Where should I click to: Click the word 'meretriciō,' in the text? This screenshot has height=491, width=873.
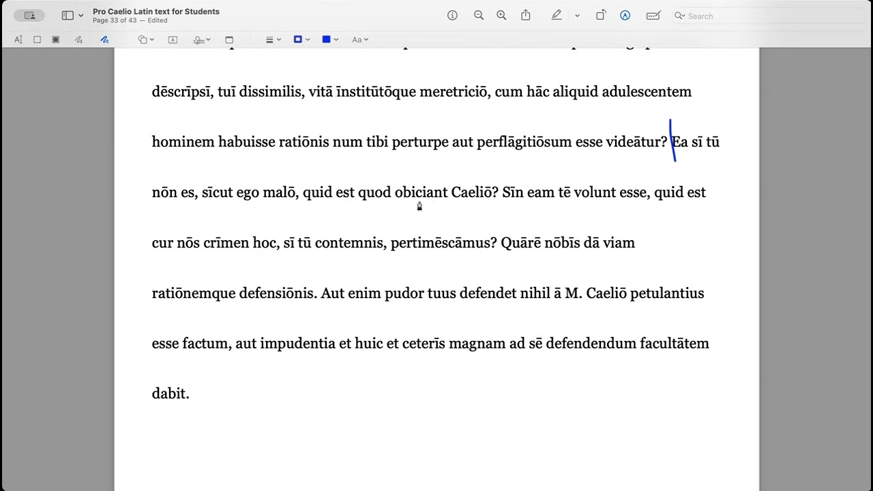coord(455,92)
